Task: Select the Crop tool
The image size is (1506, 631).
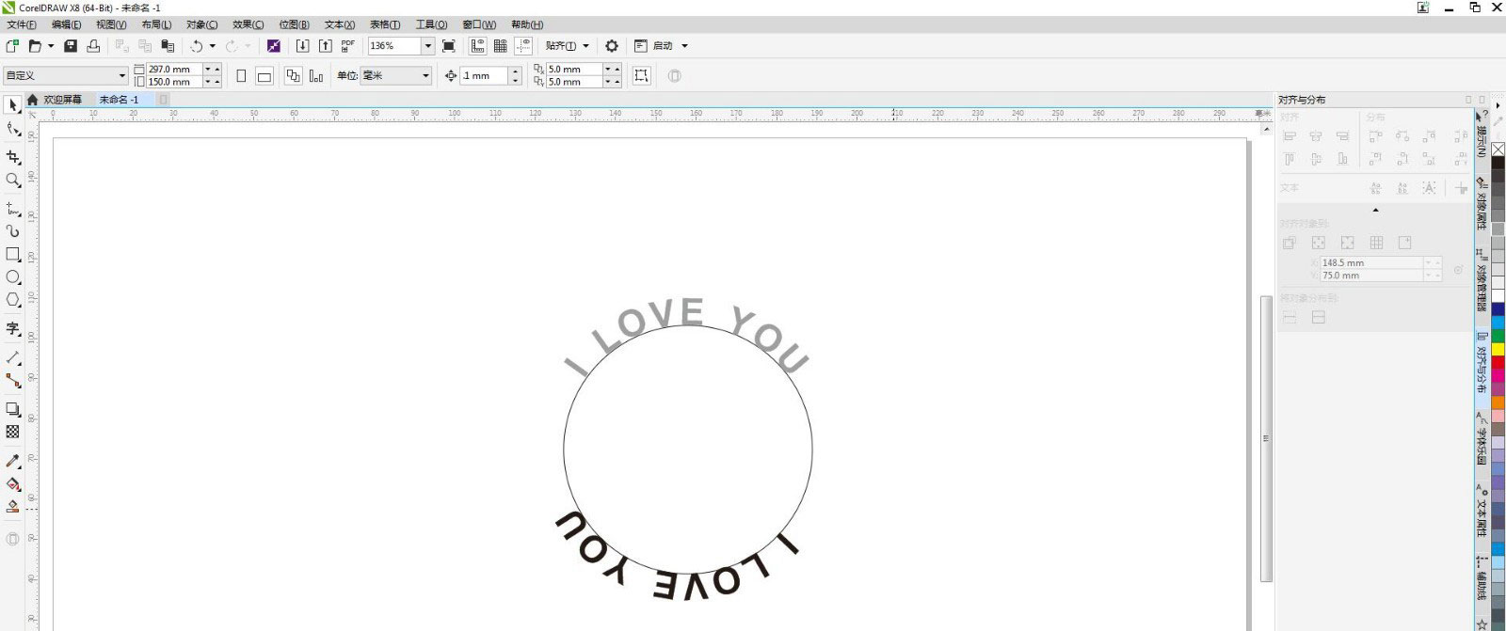Action: pos(13,157)
